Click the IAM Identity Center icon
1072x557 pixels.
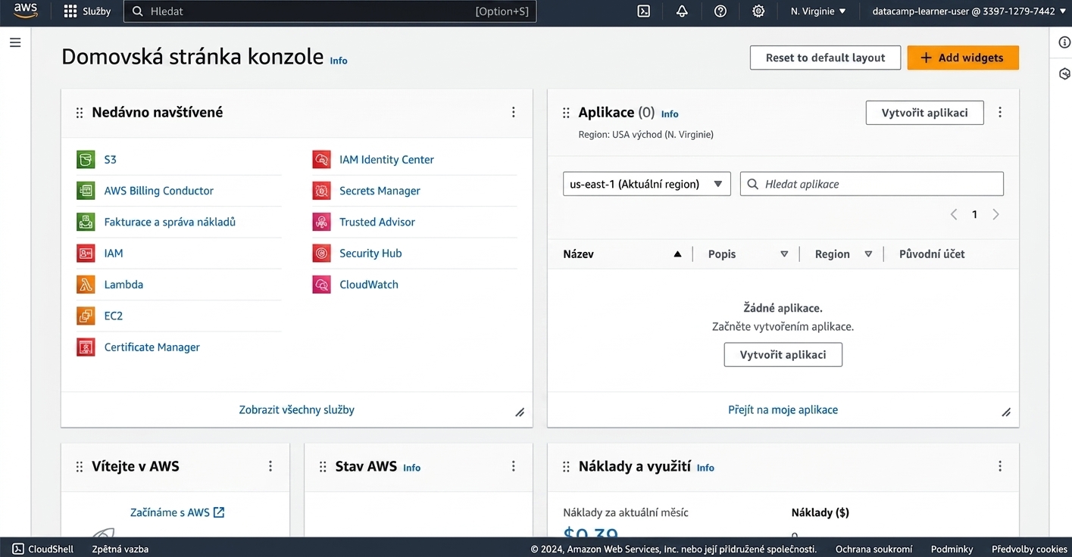click(x=321, y=160)
